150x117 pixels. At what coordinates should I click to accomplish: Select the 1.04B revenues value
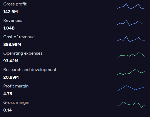(x=9, y=28)
